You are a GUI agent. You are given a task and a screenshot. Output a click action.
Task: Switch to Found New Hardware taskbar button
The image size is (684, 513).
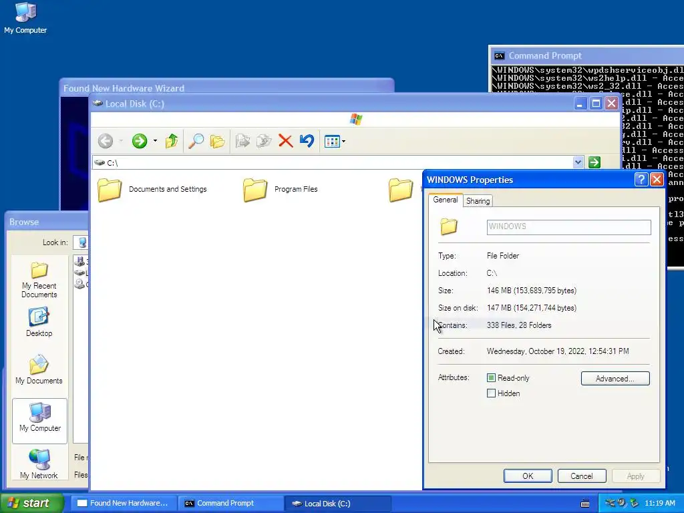[124, 503]
